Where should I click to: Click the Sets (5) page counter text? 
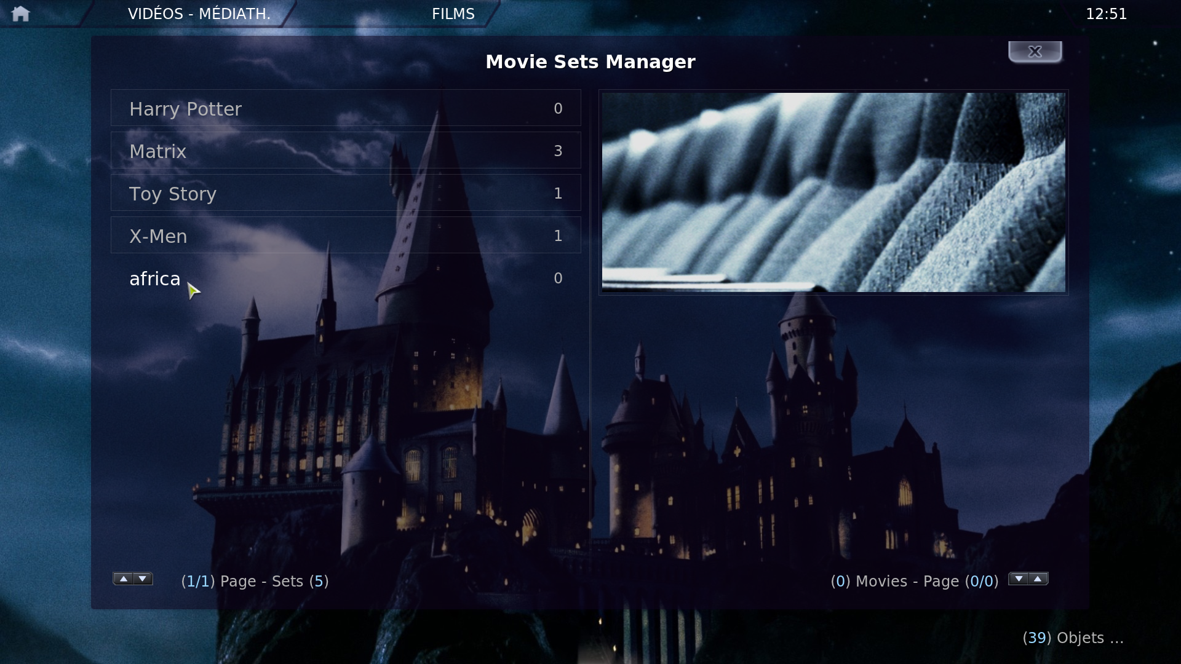pos(255,582)
